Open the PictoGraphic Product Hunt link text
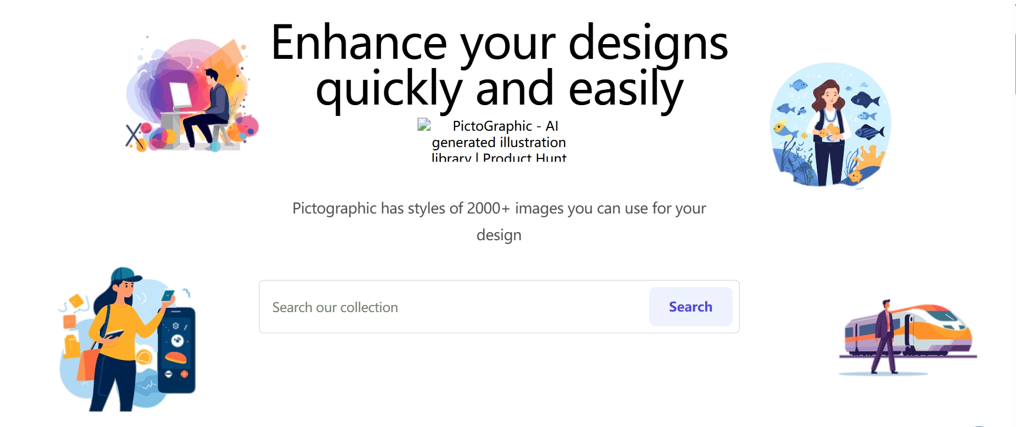The width and height of the screenshot is (1016, 427). coord(499,142)
